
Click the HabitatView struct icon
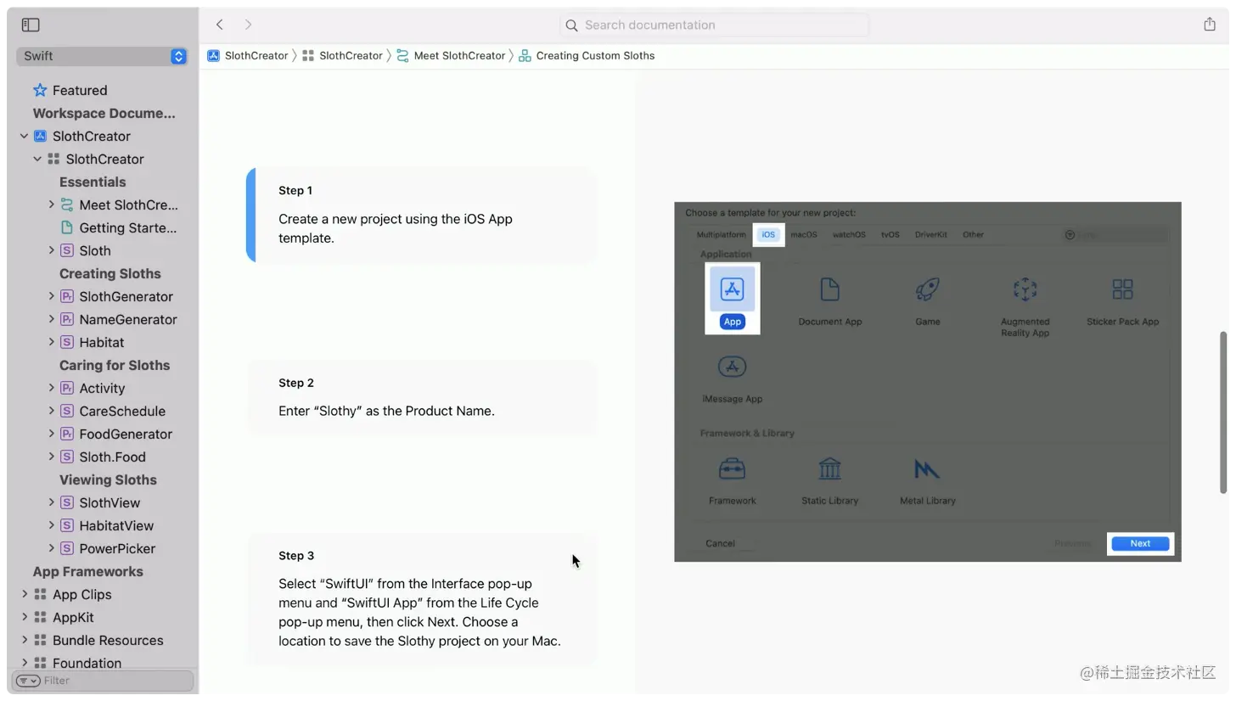coord(67,525)
